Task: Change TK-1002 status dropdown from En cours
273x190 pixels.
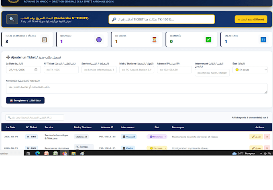Action: tap(157, 148)
